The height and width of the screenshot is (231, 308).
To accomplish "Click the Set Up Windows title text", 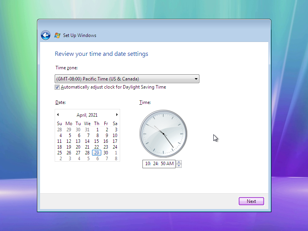I will point(80,35).
